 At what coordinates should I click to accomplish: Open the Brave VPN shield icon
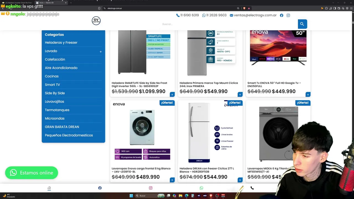tap(347, 8)
